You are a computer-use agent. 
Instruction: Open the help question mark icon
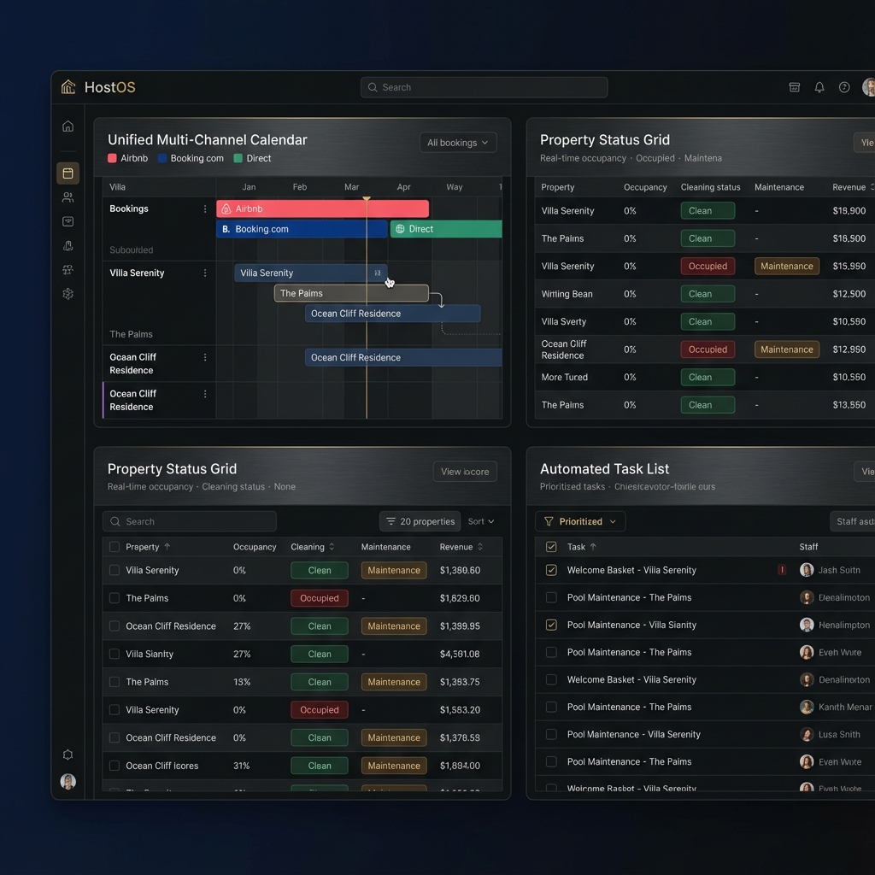(843, 87)
